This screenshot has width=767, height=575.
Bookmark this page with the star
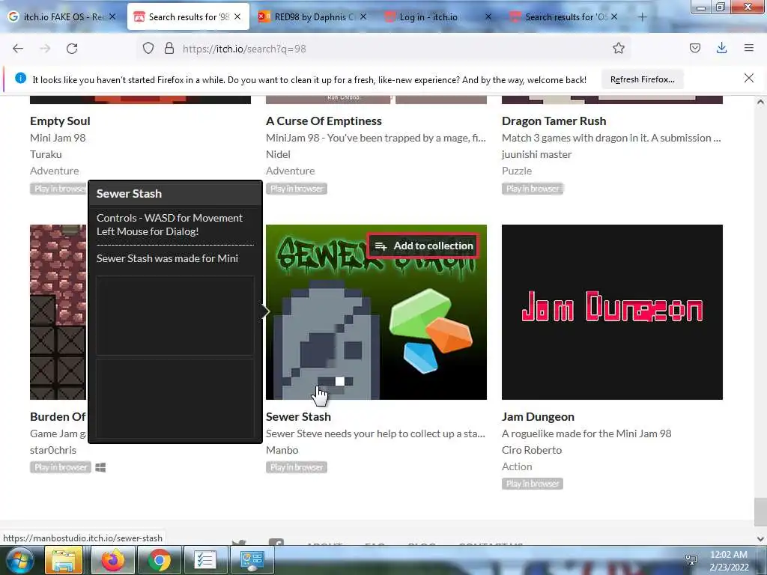click(618, 49)
